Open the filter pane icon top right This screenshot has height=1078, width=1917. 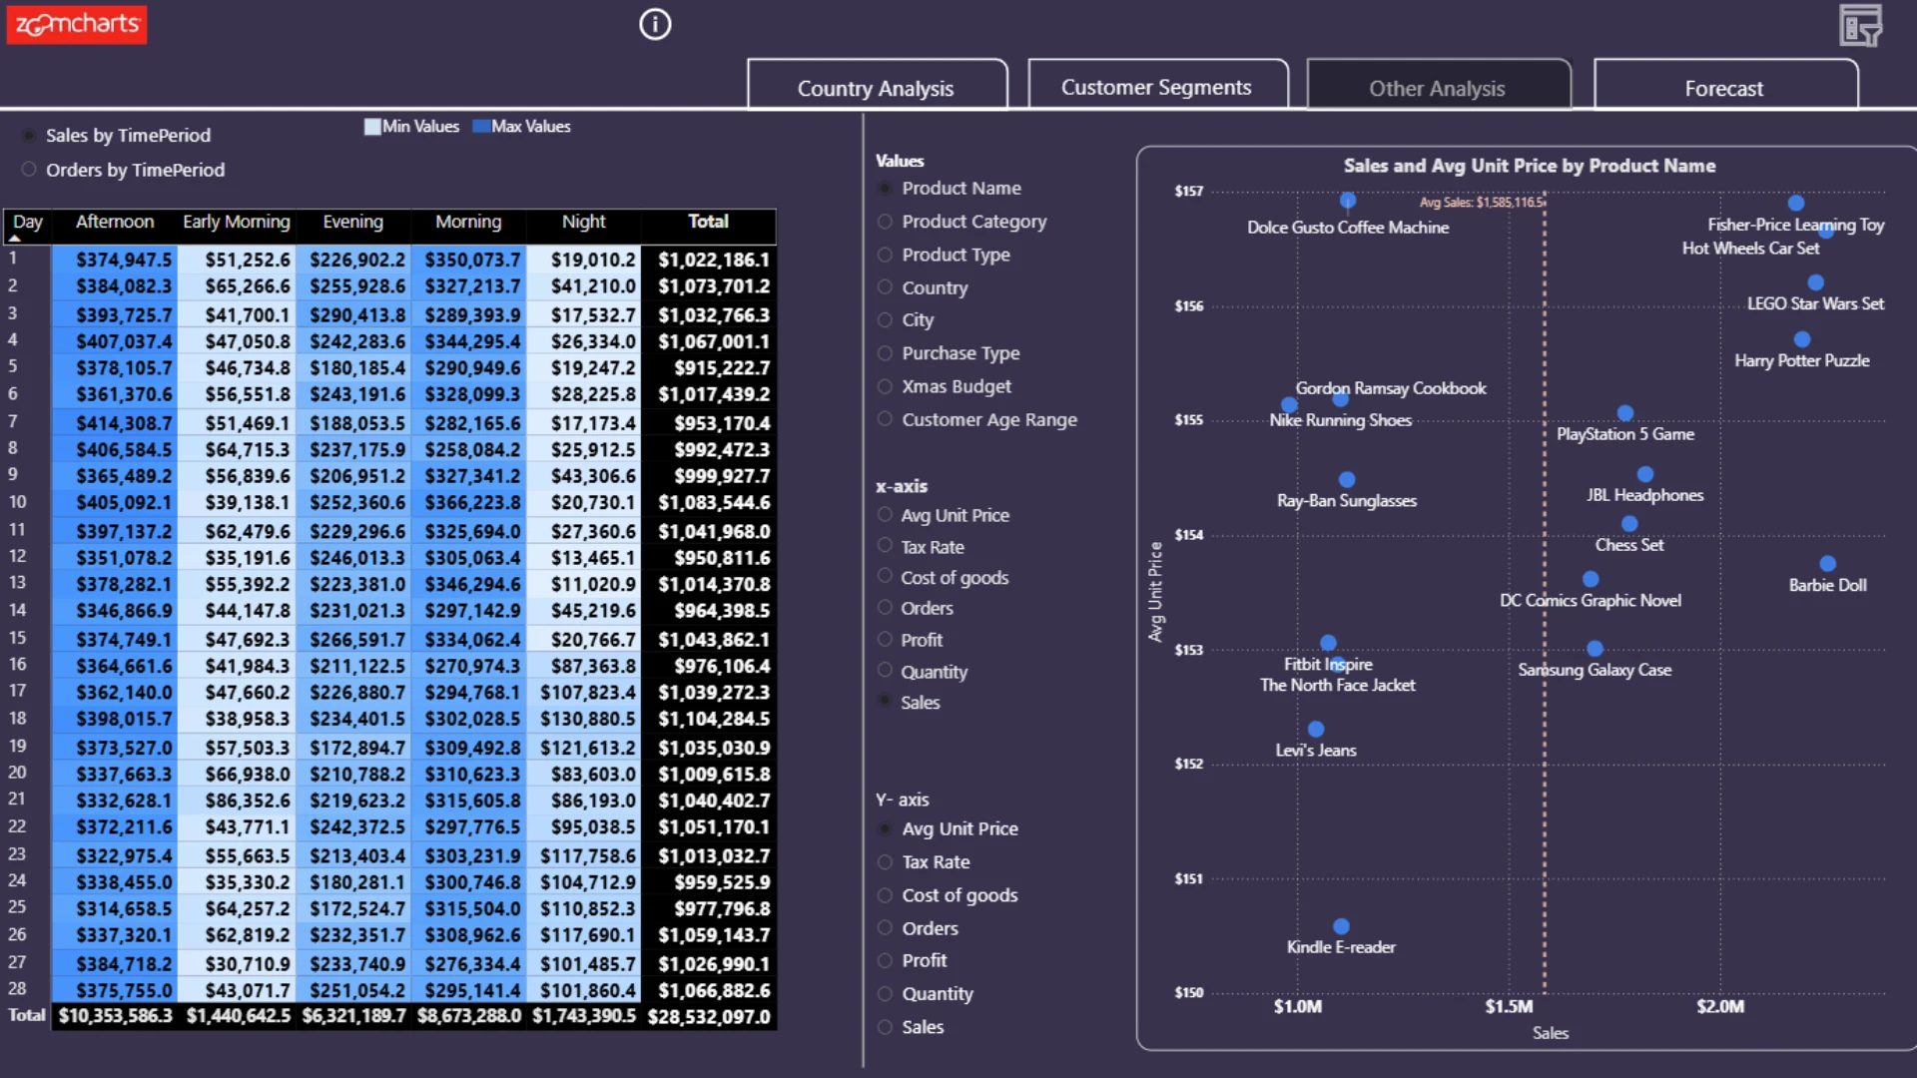[x=1861, y=25]
